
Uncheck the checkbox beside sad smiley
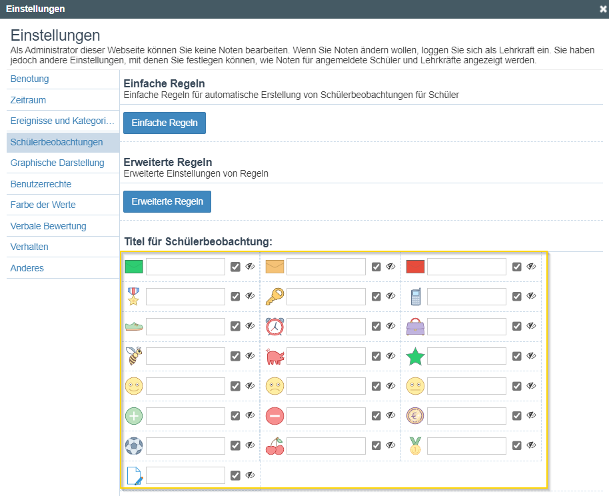tap(376, 386)
